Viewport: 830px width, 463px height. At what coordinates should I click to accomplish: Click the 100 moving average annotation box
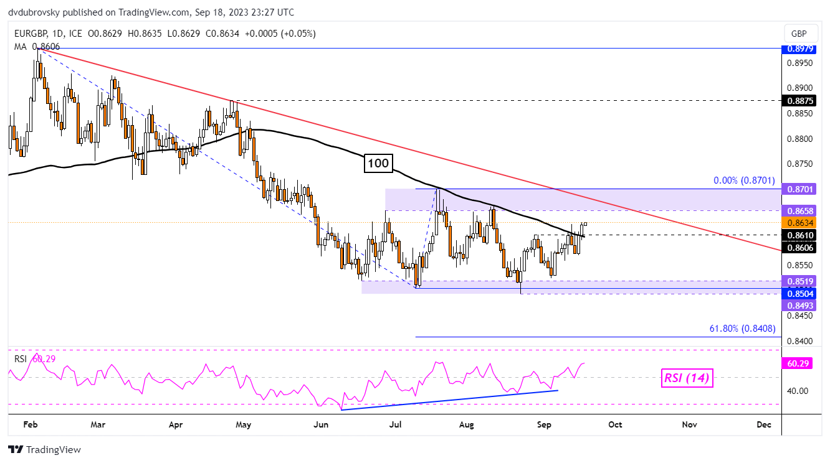pyautogui.click(x=378, y=164)
